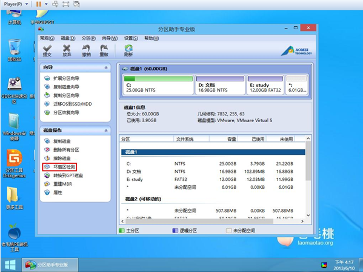Select the unallocated 6.01GB block
The height and width of the screenshot is (272, 363).
pyautogui.click(x=296, y=85)
